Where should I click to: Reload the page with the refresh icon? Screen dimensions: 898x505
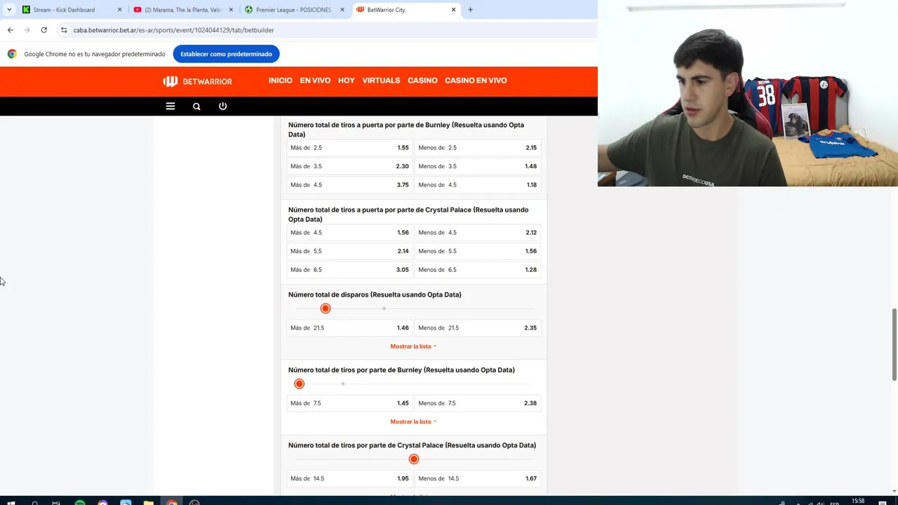pyautogui.click(x=43, y=30)
